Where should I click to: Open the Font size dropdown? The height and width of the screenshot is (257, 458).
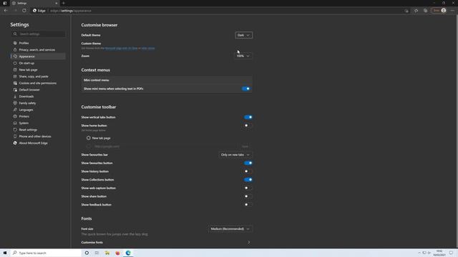230,229
